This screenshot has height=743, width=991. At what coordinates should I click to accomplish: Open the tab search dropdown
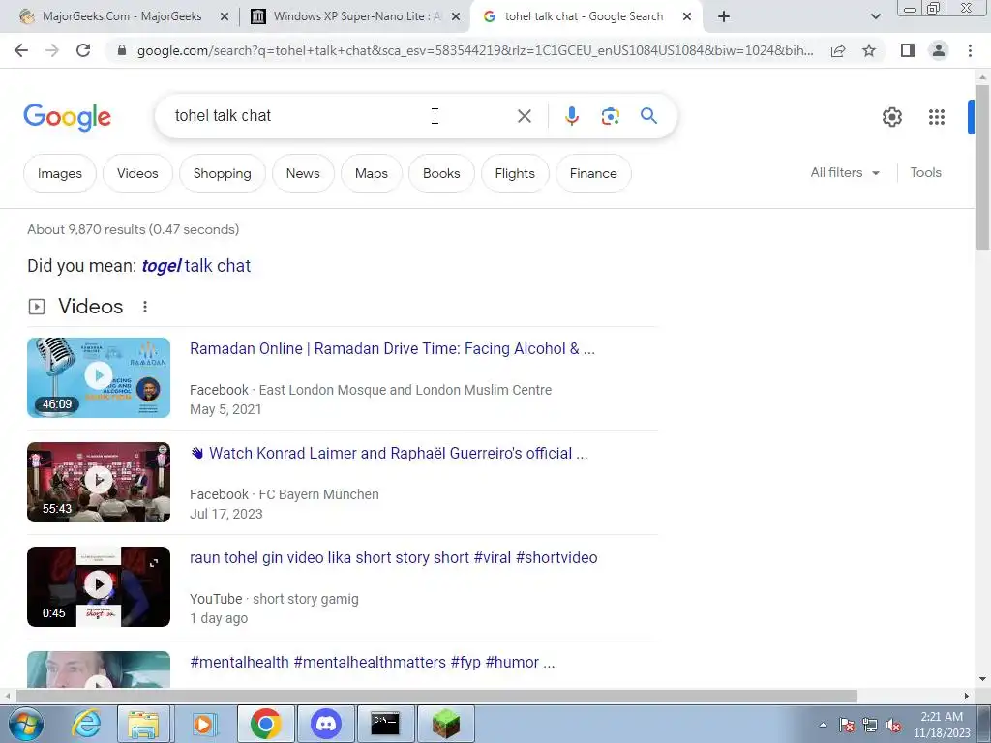(x=875, y=17)
